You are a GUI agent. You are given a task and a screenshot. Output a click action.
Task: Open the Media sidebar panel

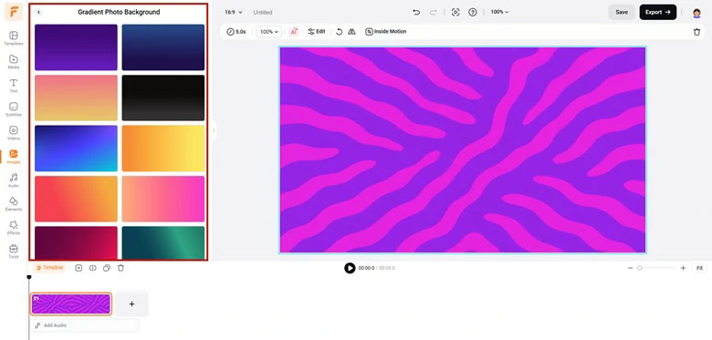[14, 62]
